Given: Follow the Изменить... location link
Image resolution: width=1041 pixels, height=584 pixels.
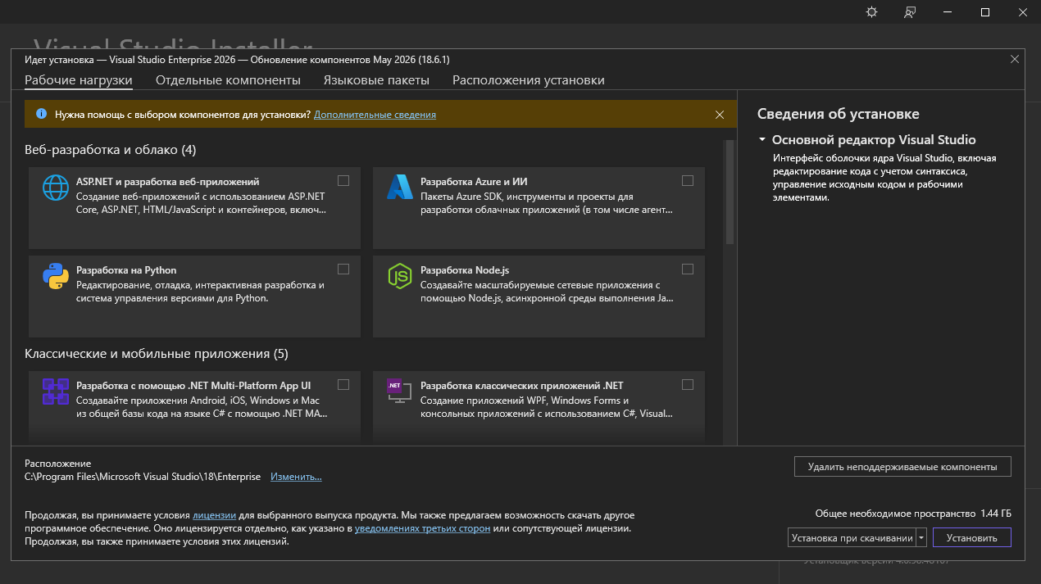Looking at the screenshot, I should coord(296,477).
